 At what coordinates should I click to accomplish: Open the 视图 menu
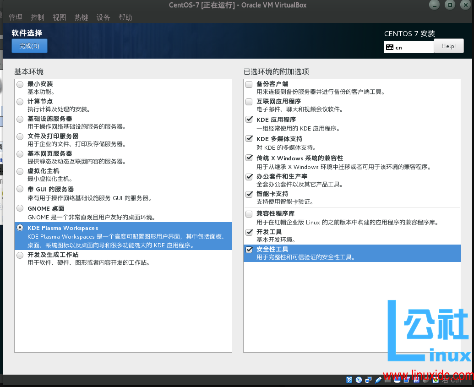pos(59,17)
